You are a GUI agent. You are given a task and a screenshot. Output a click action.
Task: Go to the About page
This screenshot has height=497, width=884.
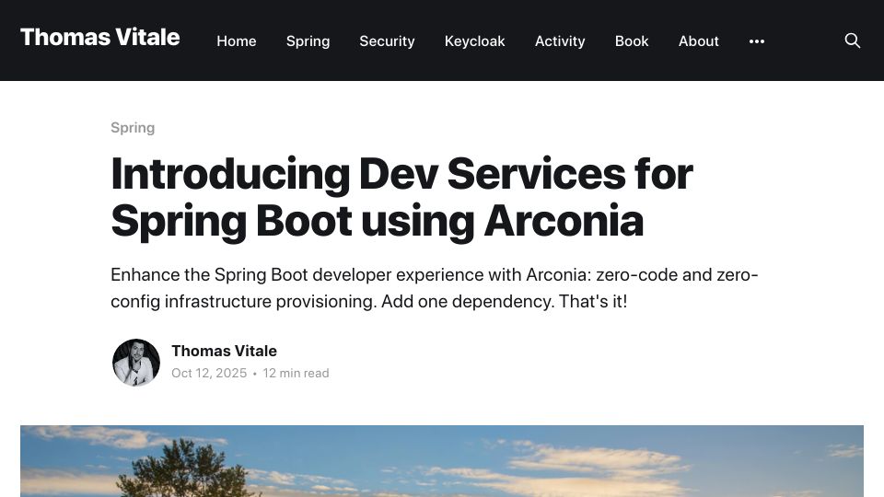coord(699,41)
